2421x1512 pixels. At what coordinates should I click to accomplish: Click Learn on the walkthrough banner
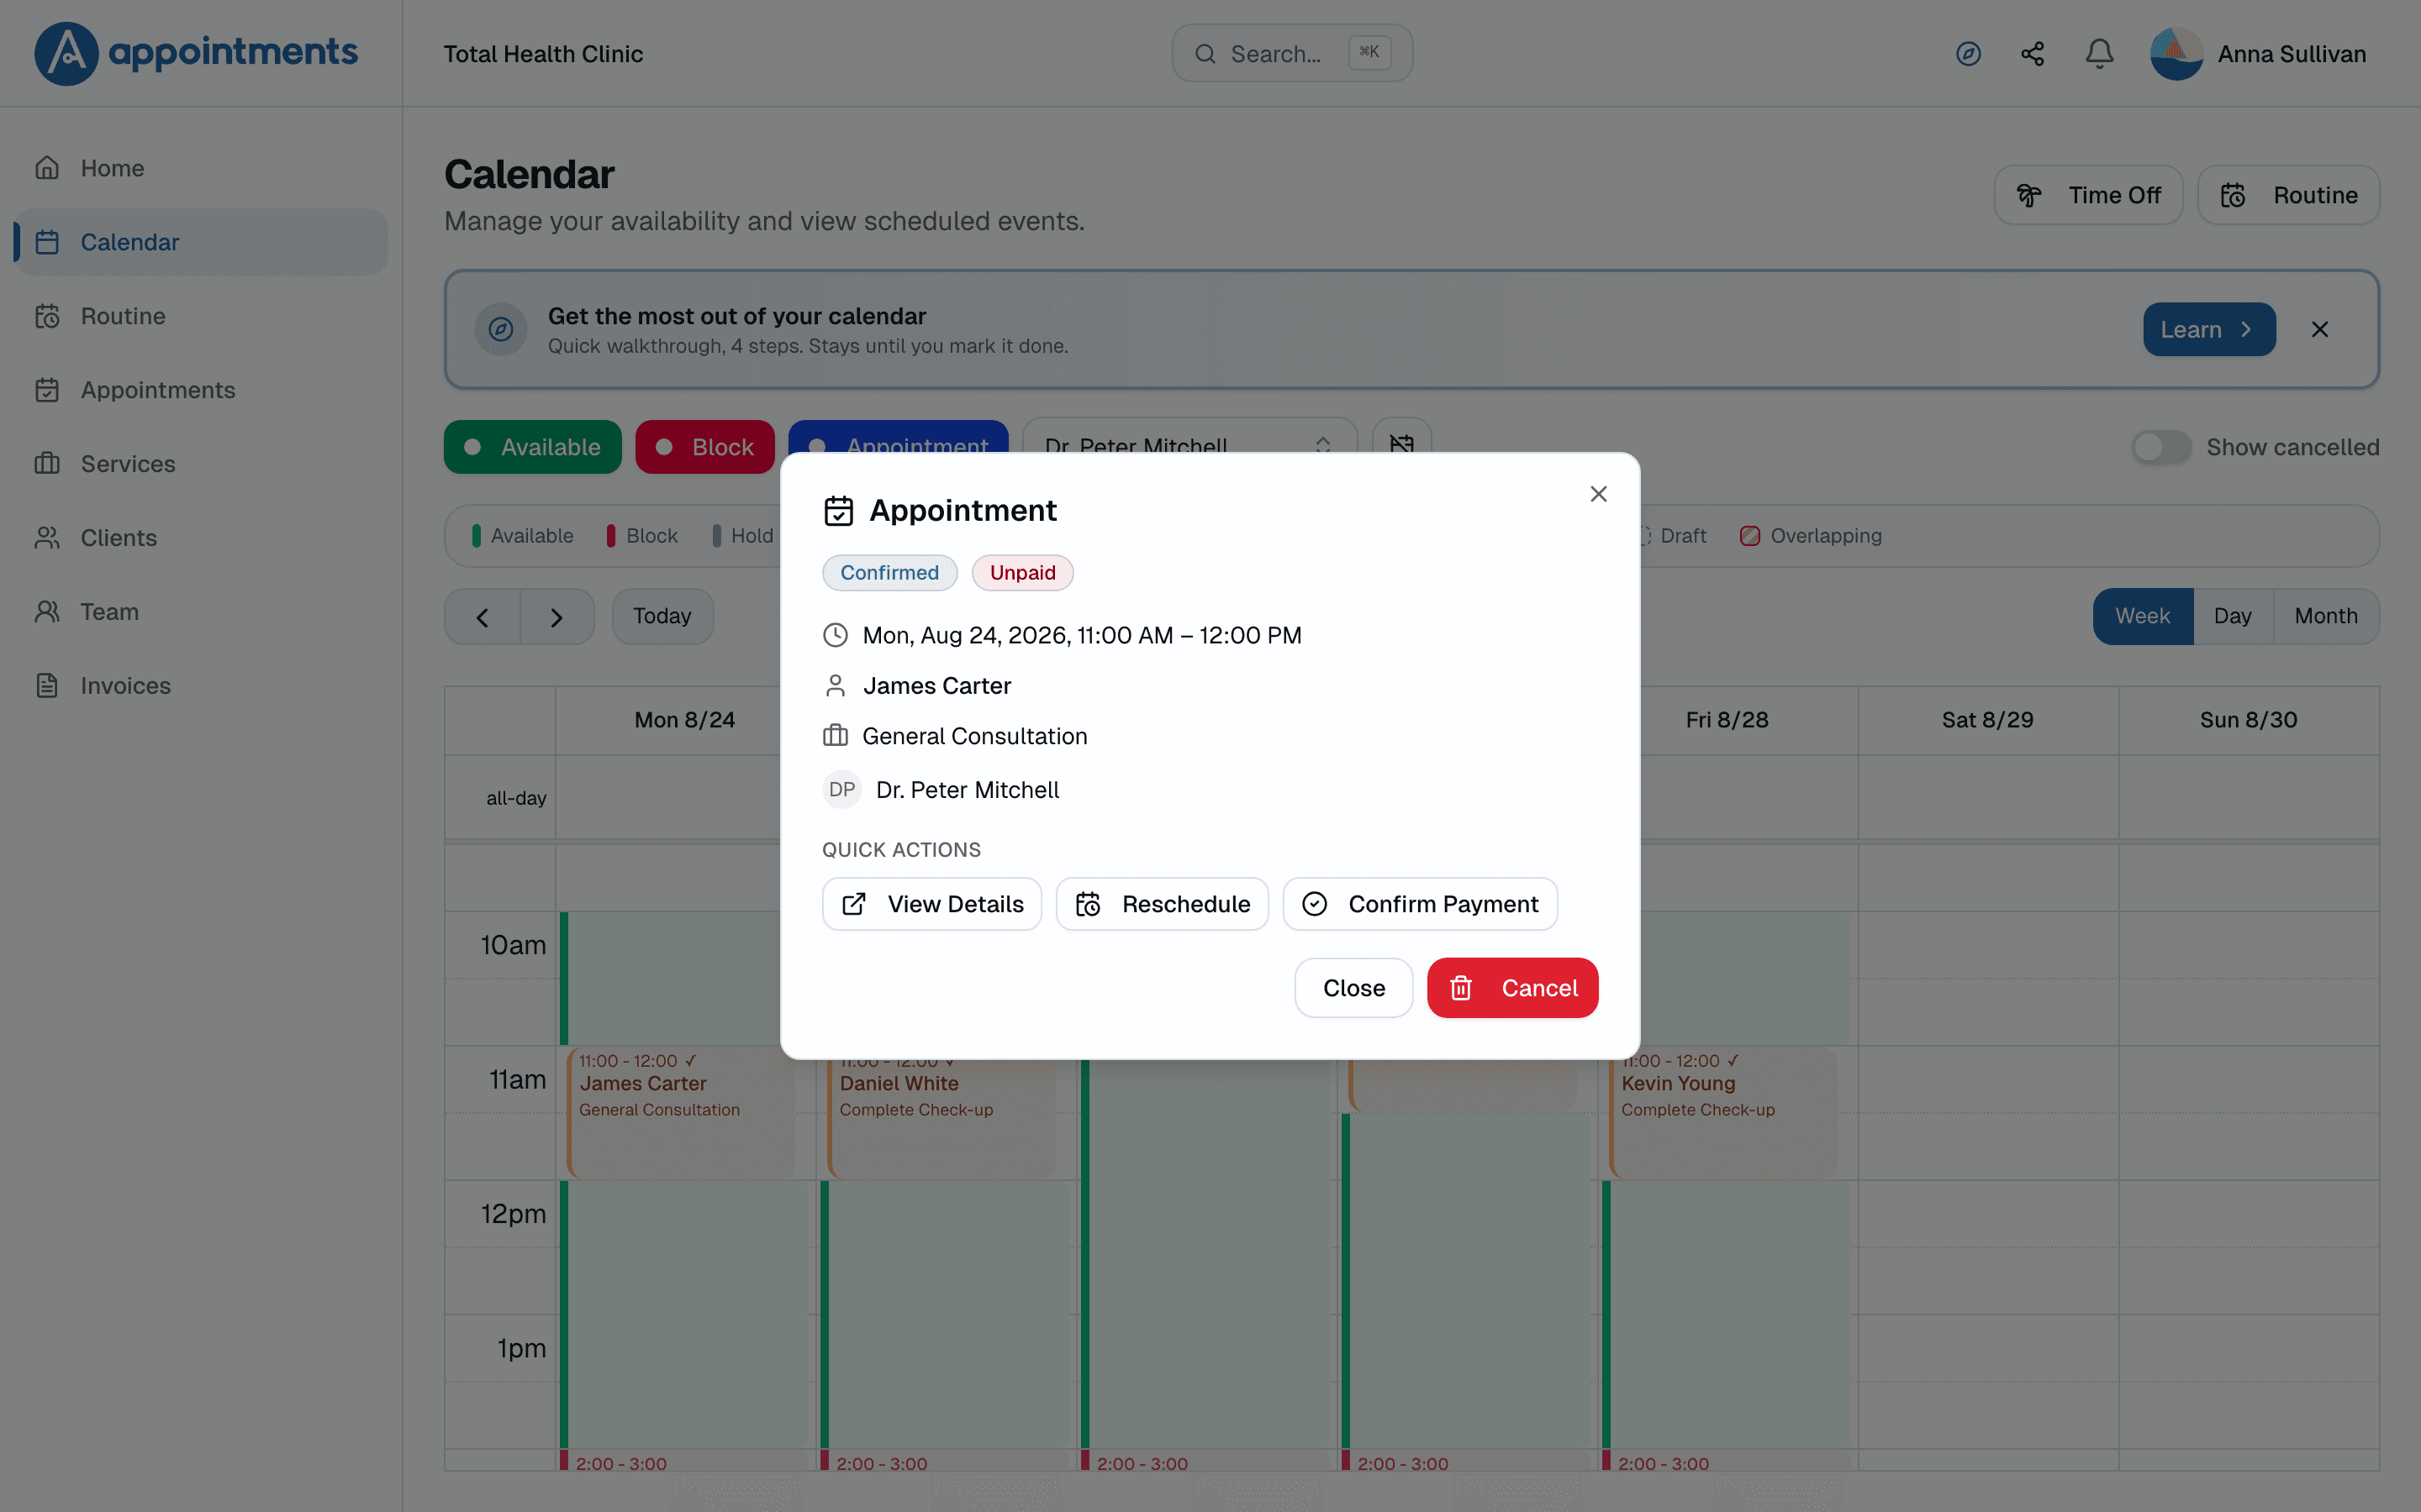click(x=2209, y=329)
